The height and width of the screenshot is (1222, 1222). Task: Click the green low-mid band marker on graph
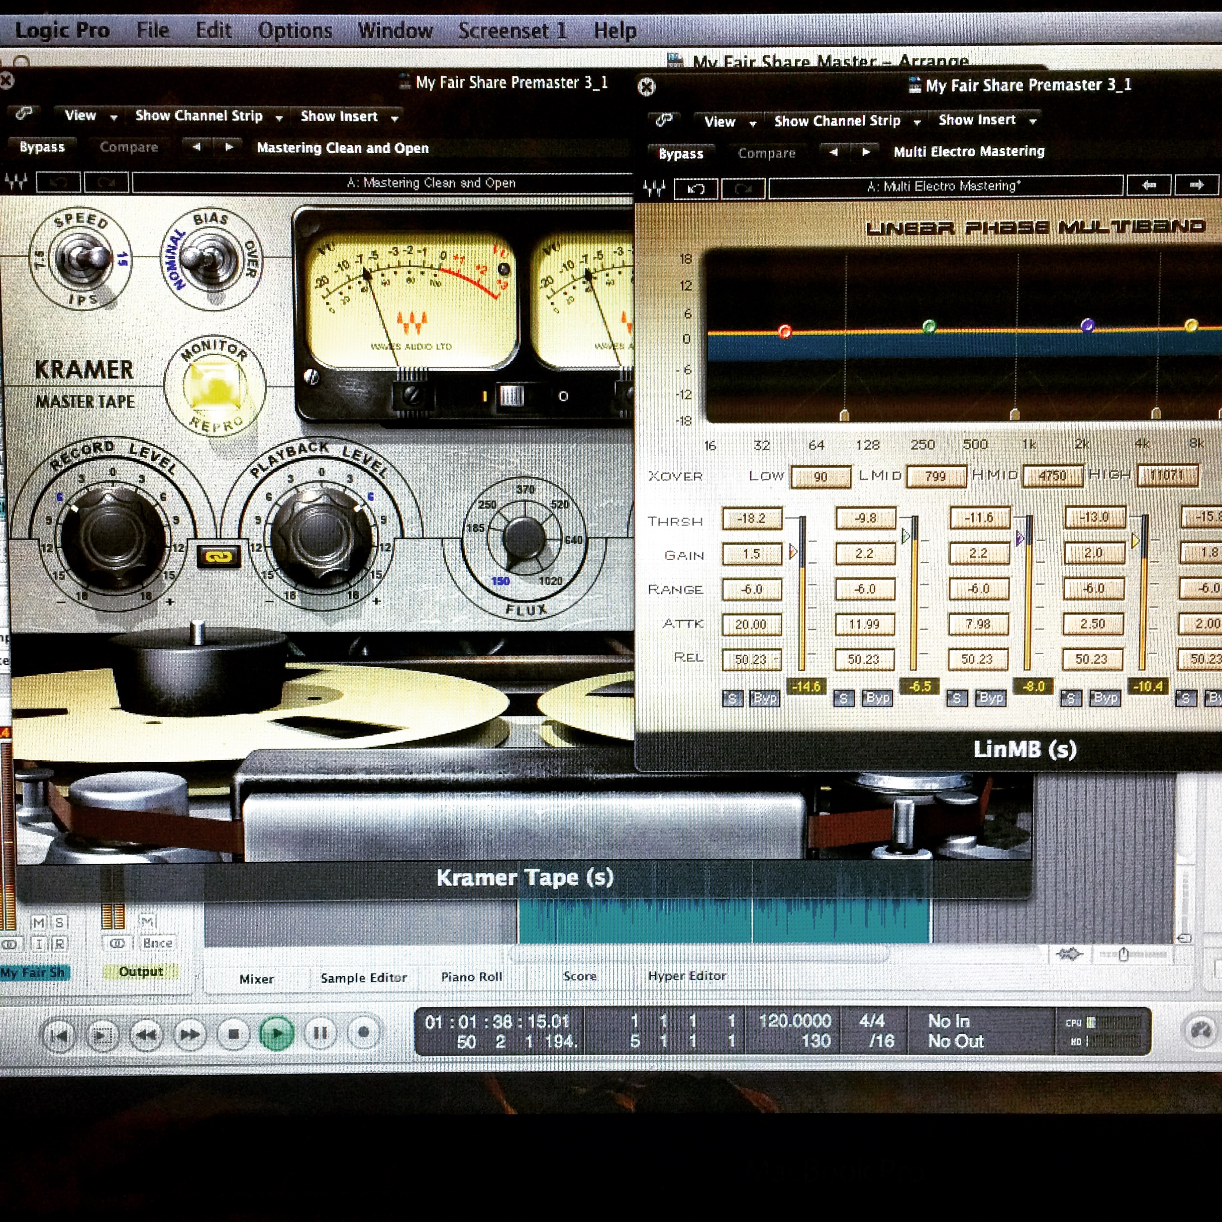click(929, 327)
